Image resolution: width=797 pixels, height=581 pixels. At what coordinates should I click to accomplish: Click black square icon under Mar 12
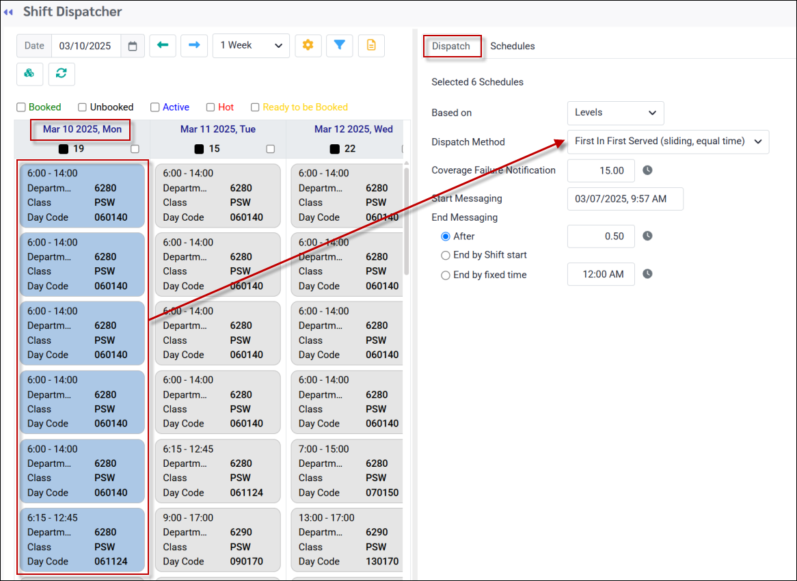(x=334, y=149)
